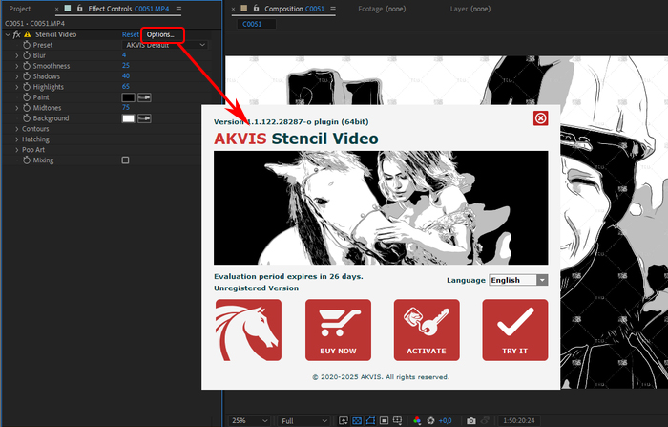Click the BUY NOW button
This screenshot has width=668, height=427.
(x=338, y=330)
